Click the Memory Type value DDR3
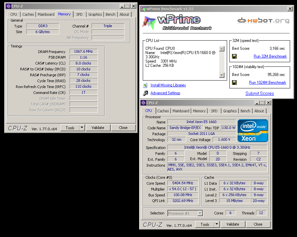The image size is (297, 237). (43, 26)
